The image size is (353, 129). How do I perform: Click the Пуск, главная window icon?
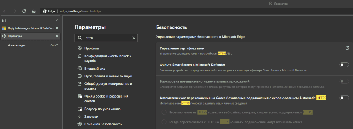coord(80,76)
